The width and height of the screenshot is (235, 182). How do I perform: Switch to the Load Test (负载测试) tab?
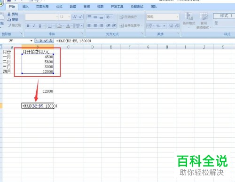click(x=137, y=7)
